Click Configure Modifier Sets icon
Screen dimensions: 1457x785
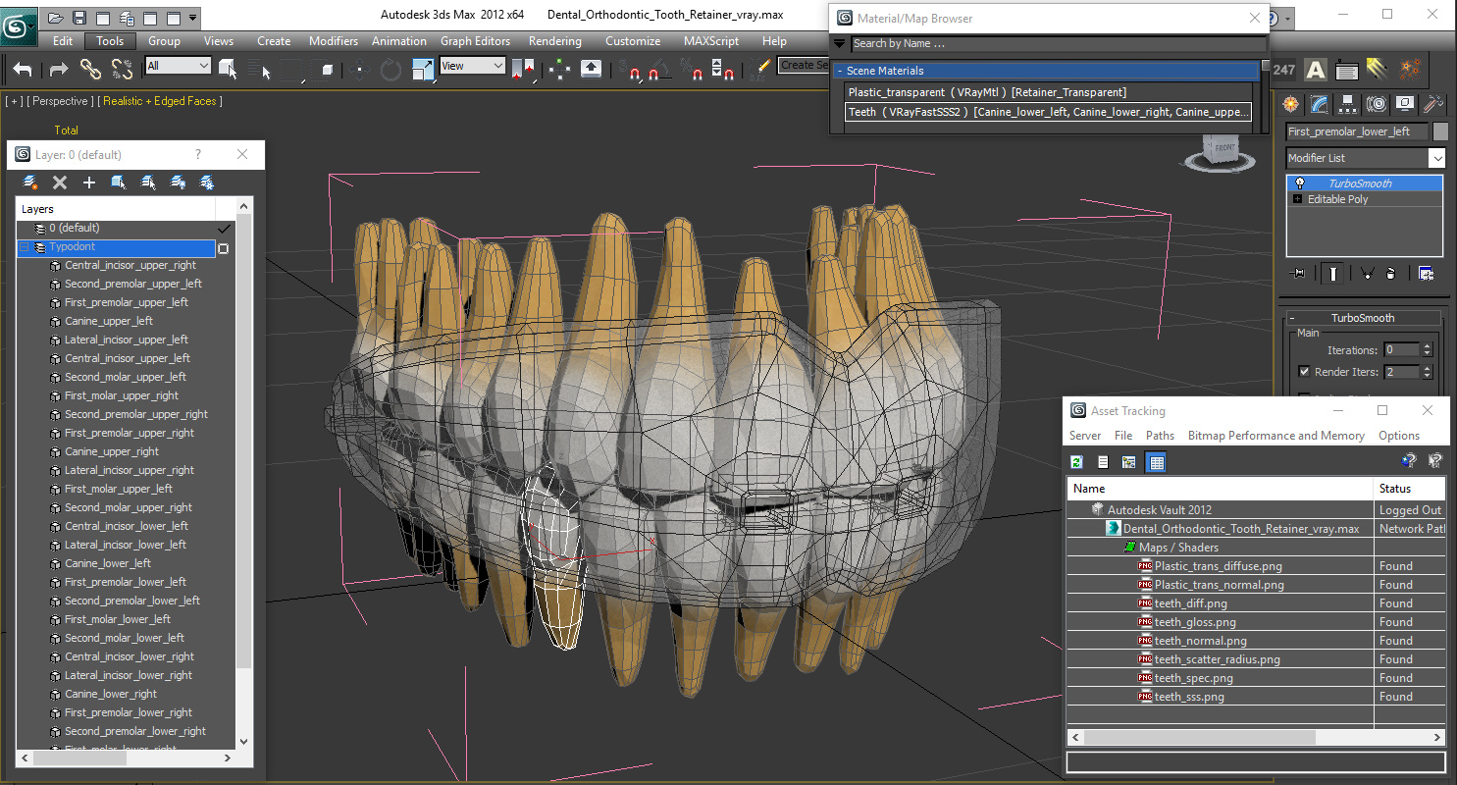click(x=1427, y=274)
